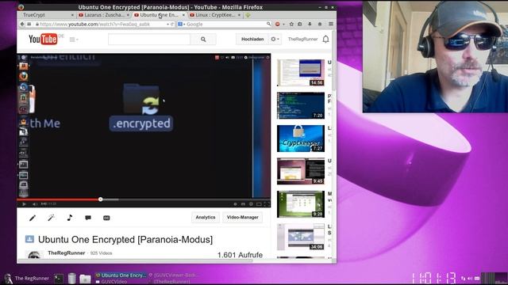Open the player settings gear
508x285 pixels.
point(251,204)
